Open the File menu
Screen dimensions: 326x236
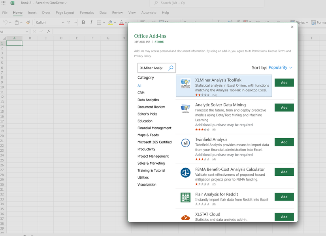click(5, 13)
